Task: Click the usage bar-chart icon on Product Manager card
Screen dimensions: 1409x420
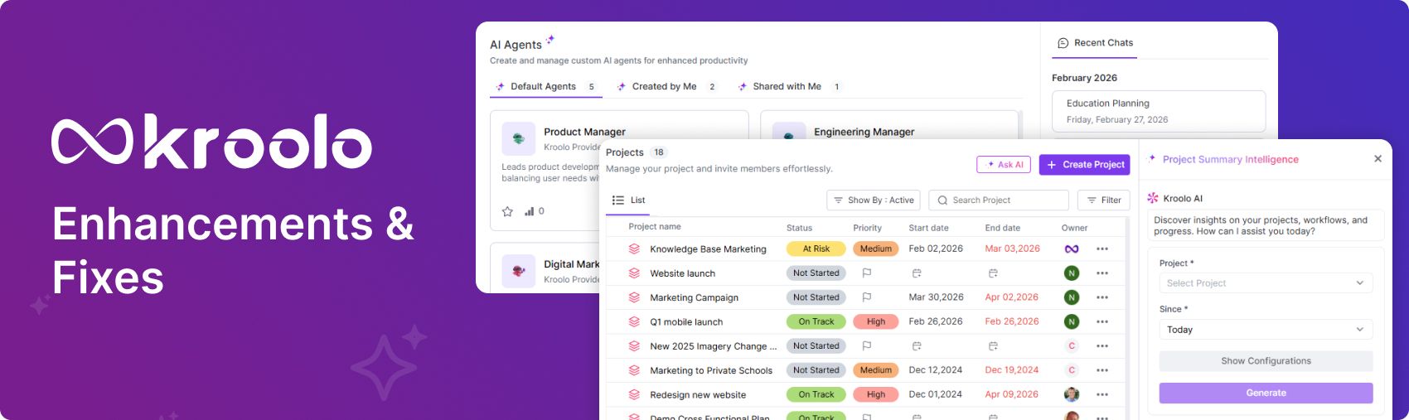Action: (x=530, y=211)
